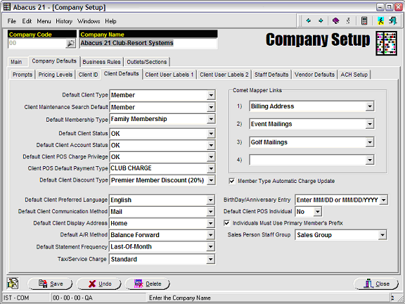Click the Company Name input field
Screen dimensions: 405x304
point(148,43)
